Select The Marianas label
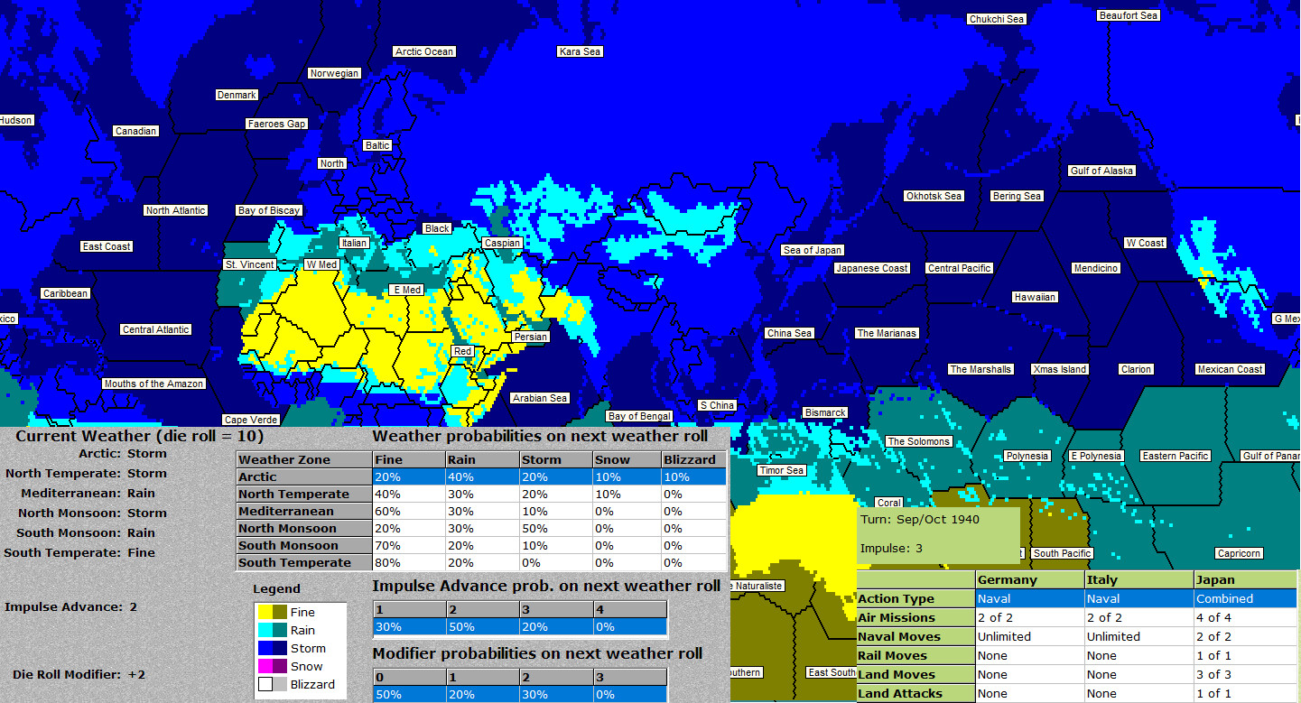 887,333
